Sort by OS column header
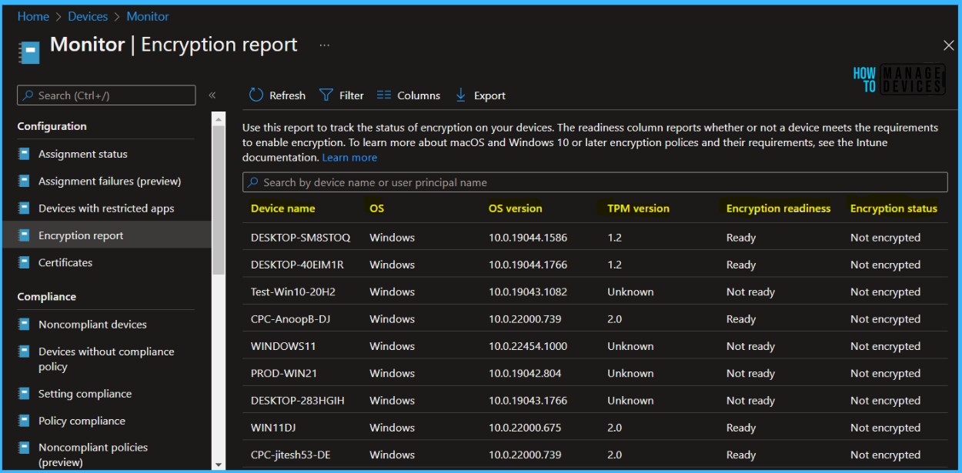The width and height of the screenshot is (962, 473). click(x=376, y=208)
